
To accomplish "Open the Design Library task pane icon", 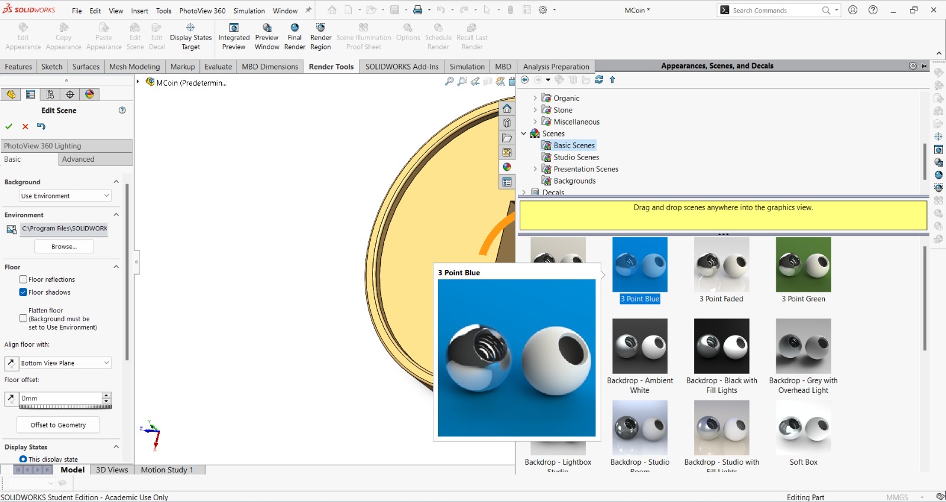I will pyautogui.click(x=507, y=123).
